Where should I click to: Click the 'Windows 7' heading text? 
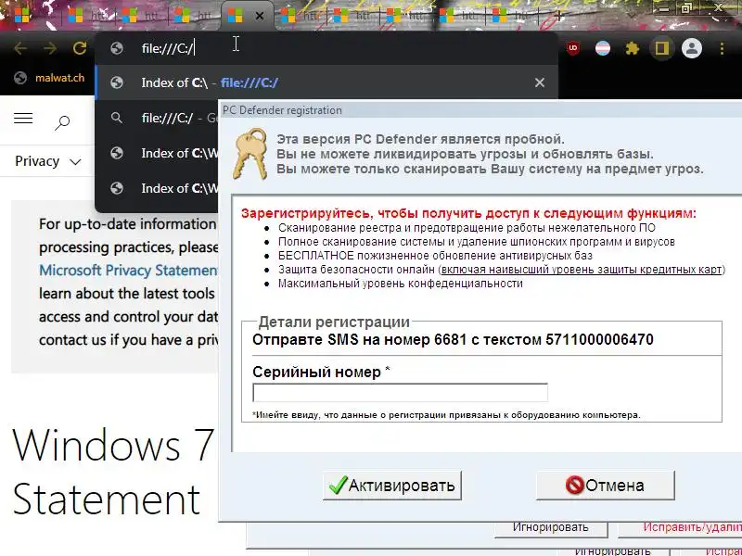point(113,444)
